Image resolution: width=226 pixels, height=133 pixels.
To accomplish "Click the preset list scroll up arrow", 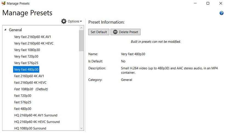I will click(x=81, y=28).
